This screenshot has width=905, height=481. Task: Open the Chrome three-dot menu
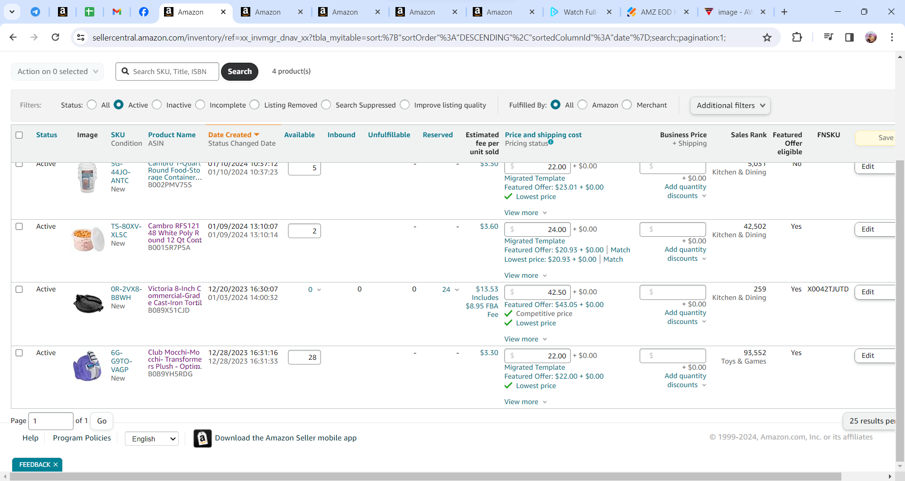pos(892,37)
